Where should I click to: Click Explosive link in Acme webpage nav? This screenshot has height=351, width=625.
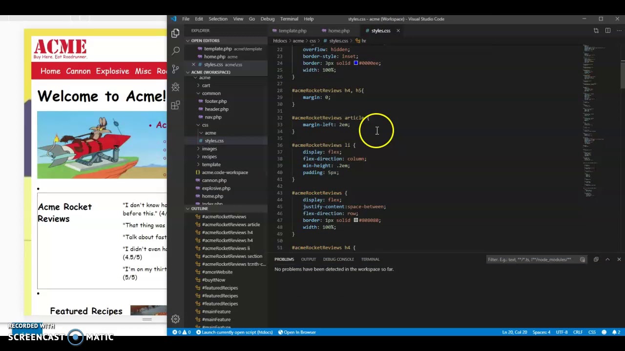(x=112, y=71)
